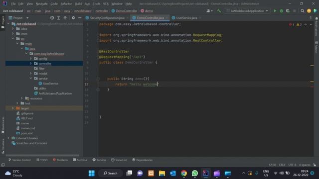Open the Dependencies tool window
319x179 pixels.
143,160
